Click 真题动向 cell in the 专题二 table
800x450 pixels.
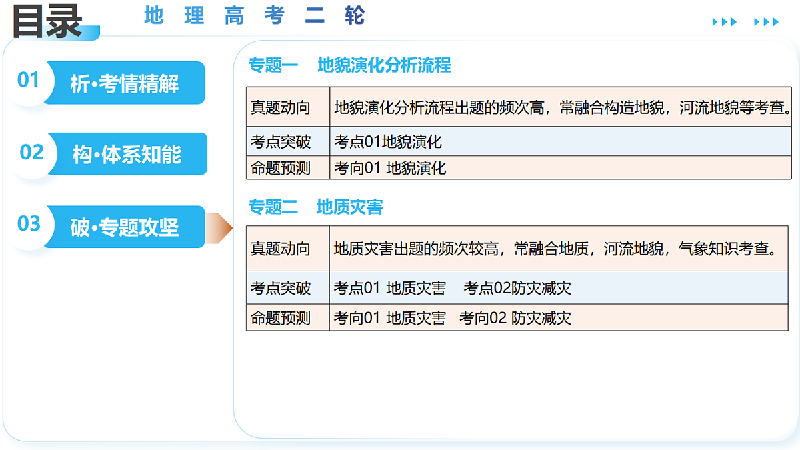(288, 249)
